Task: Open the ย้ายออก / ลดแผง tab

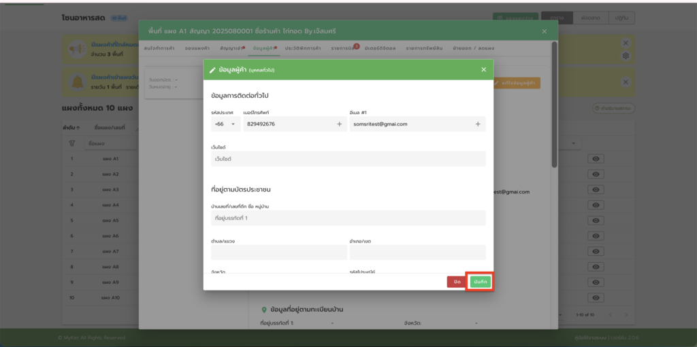Action: (474, 48)
